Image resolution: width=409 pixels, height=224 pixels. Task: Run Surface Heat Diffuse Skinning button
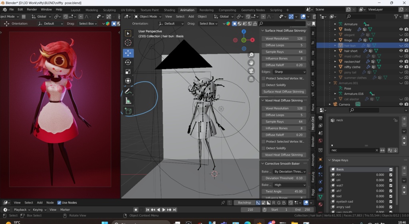pyautogui.click(x=284, y=92)
